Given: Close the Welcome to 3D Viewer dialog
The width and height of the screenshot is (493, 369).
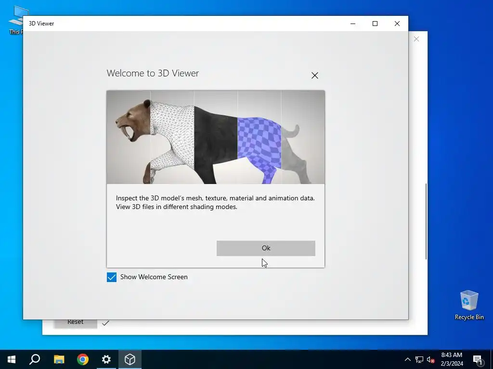Looking at the screenshot, I should click(x=315, y=75).
